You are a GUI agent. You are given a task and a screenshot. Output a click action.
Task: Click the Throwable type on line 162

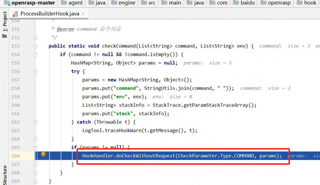(109, 122)
